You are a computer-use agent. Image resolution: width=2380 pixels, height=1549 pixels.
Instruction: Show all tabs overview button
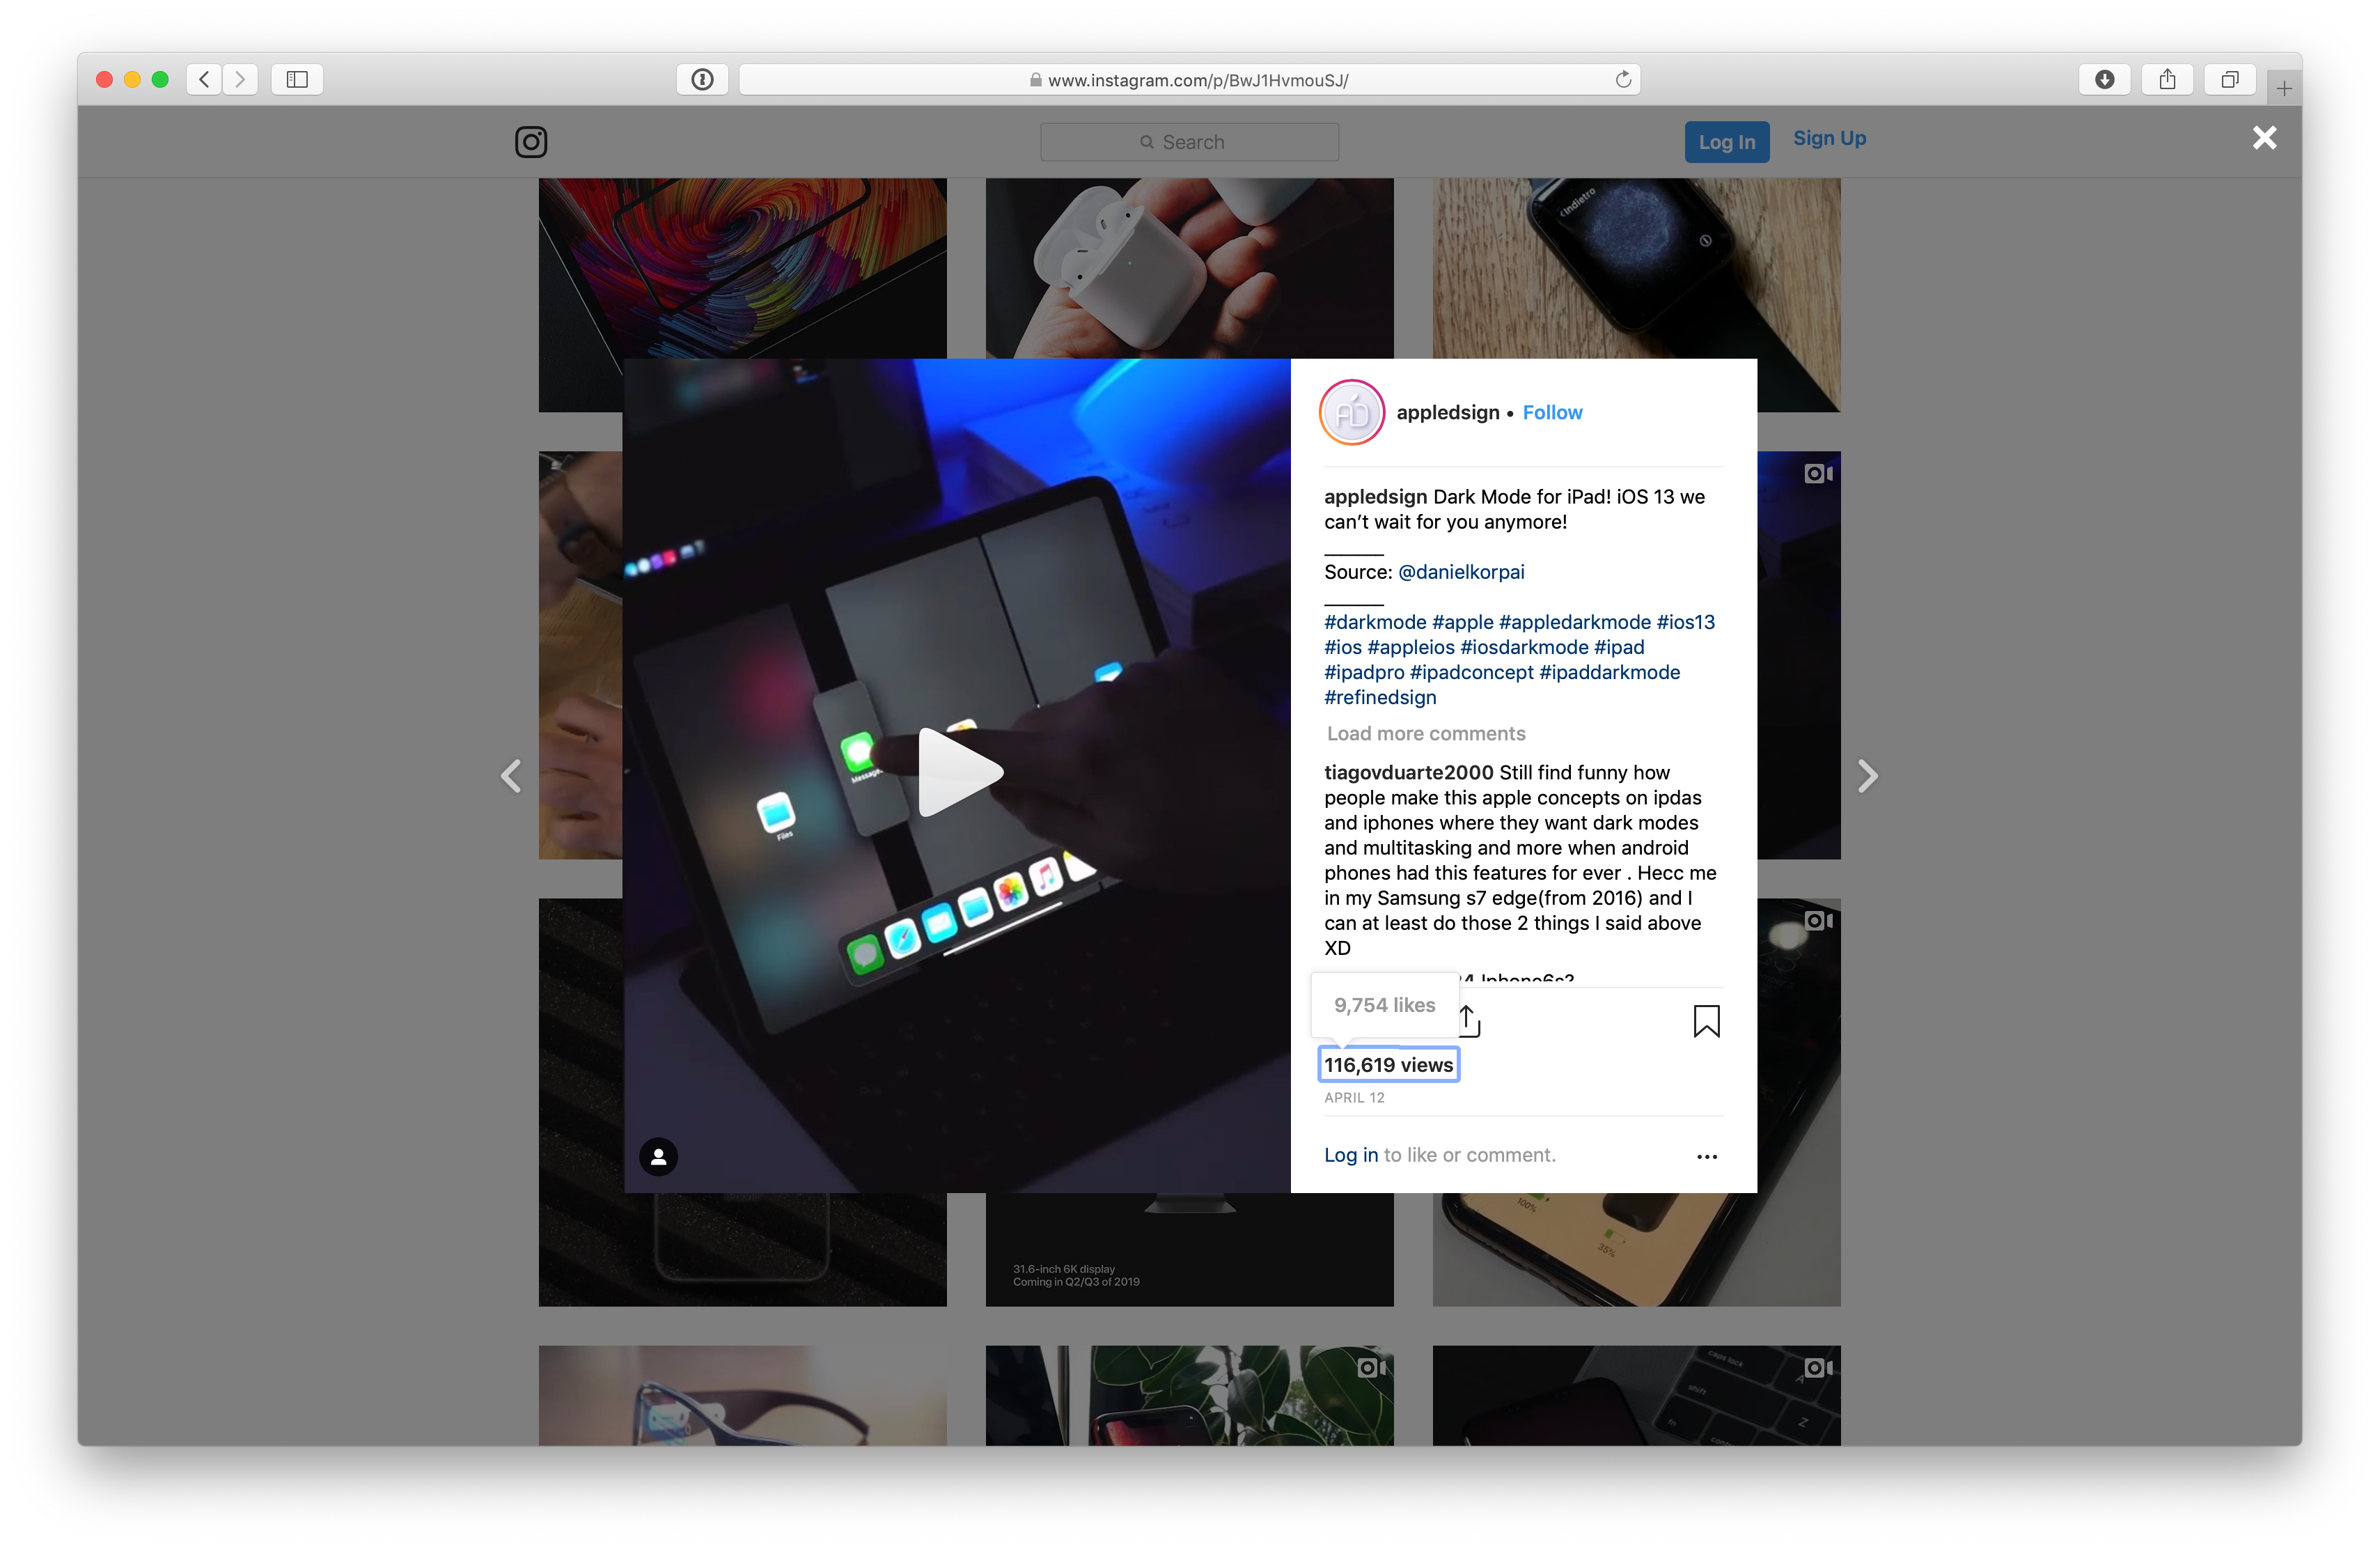(2230, 79)
